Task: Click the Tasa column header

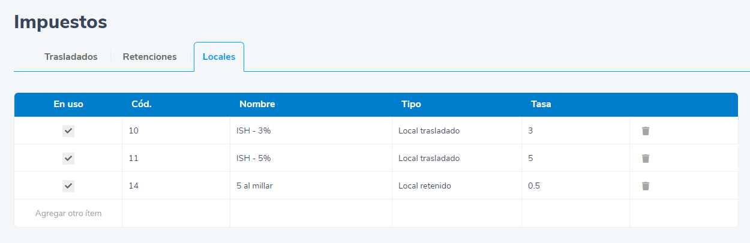Action: click(x=541, y=104)
